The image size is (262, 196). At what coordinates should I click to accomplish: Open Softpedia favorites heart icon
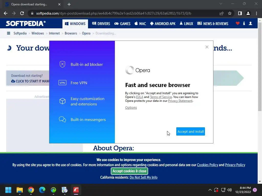pos(238,23)
